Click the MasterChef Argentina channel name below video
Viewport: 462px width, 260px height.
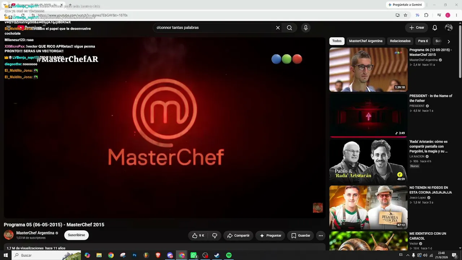[x=35, y=233]
